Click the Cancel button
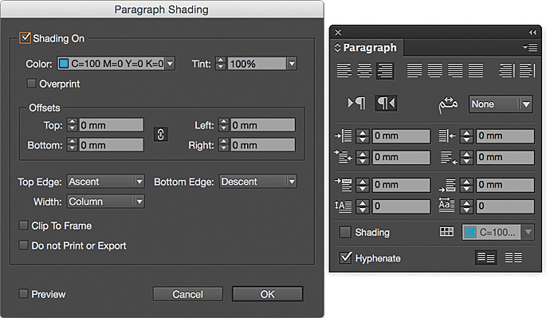Viewport: 550px width, 318px height. (187, 294)
